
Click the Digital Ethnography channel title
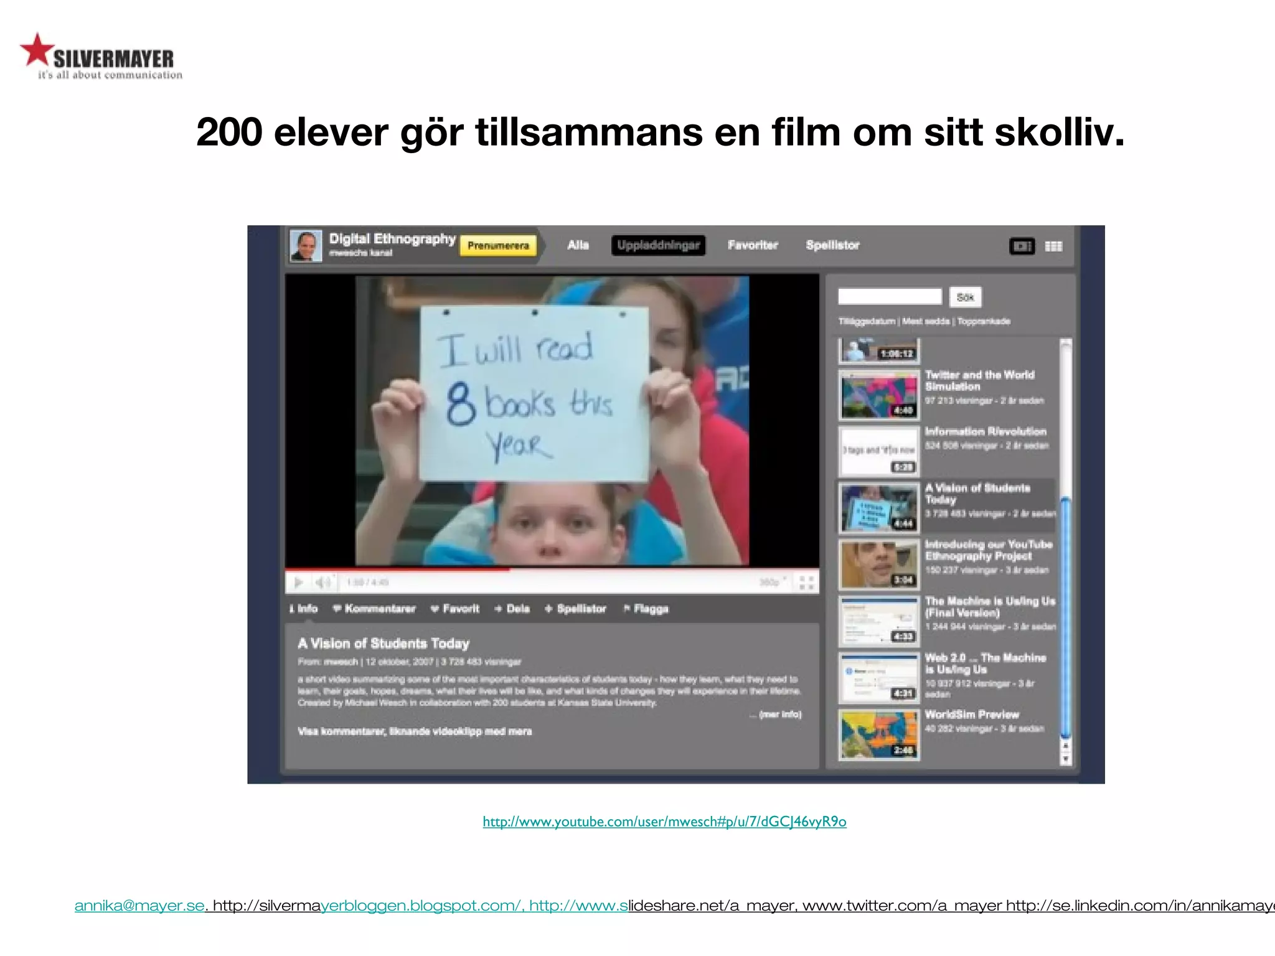[392, 239]
